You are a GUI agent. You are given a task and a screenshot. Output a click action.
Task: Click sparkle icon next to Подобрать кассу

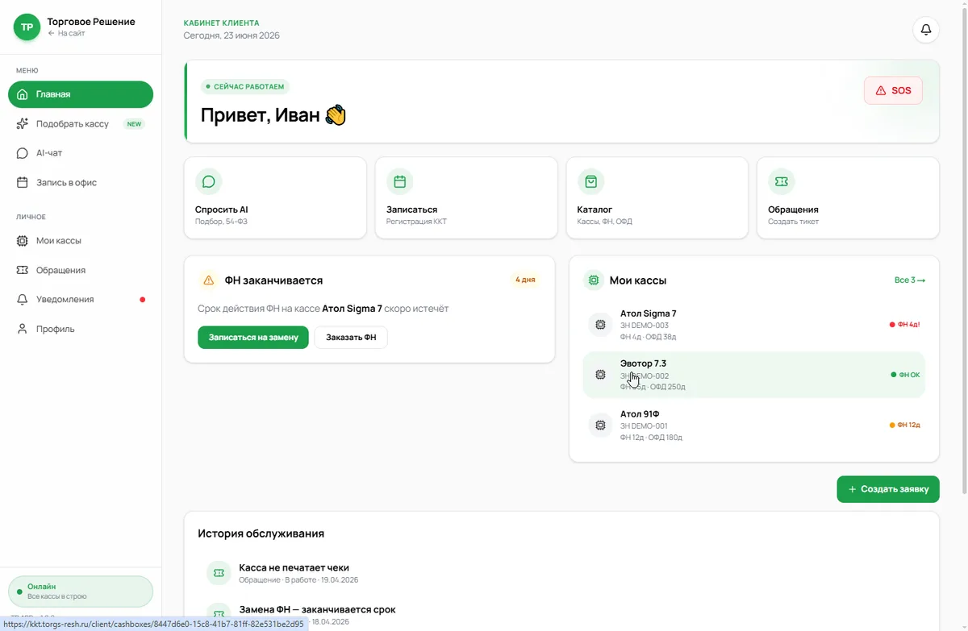pos(23,124)
